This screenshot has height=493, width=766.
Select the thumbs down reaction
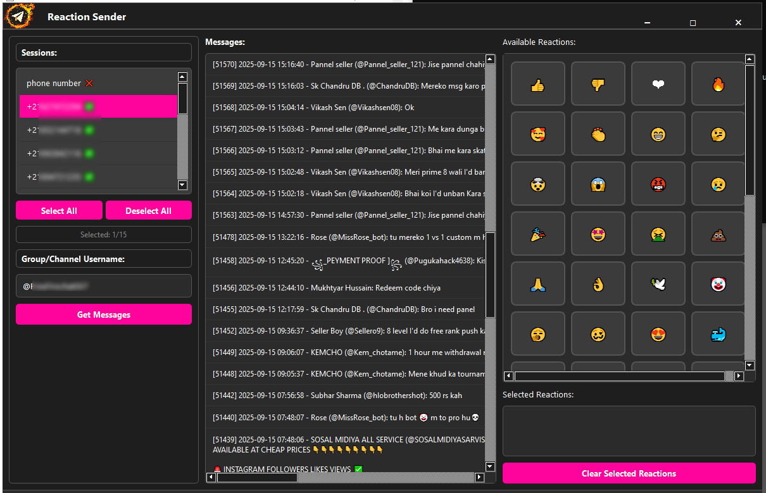click(x=598, y=84)
